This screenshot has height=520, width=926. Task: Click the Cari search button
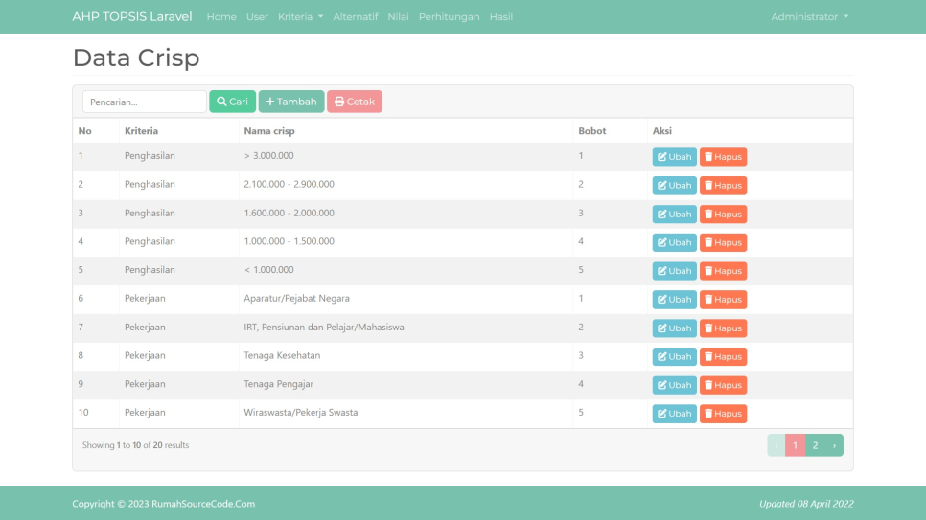coord(232,102)
